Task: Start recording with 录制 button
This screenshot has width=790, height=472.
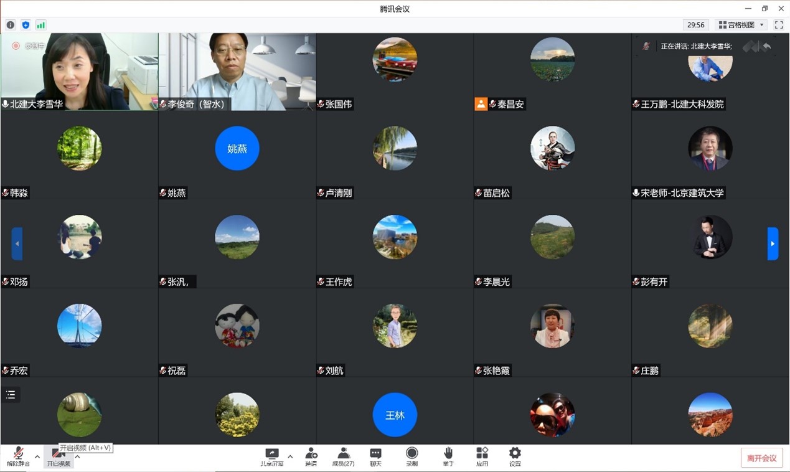Action: pos(411,456)
